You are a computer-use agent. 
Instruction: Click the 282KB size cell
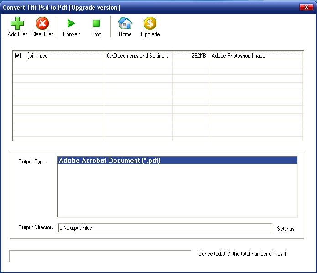(198, 56)
